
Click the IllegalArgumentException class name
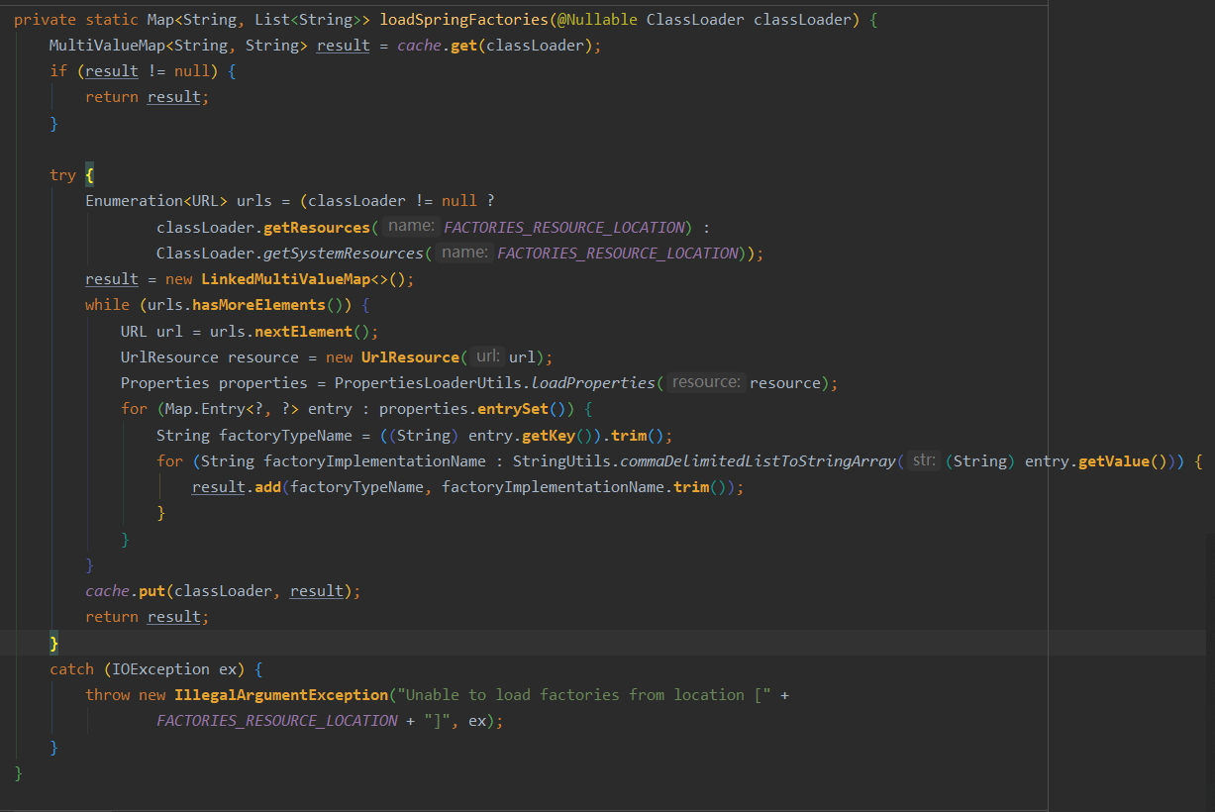click(281, 694)
